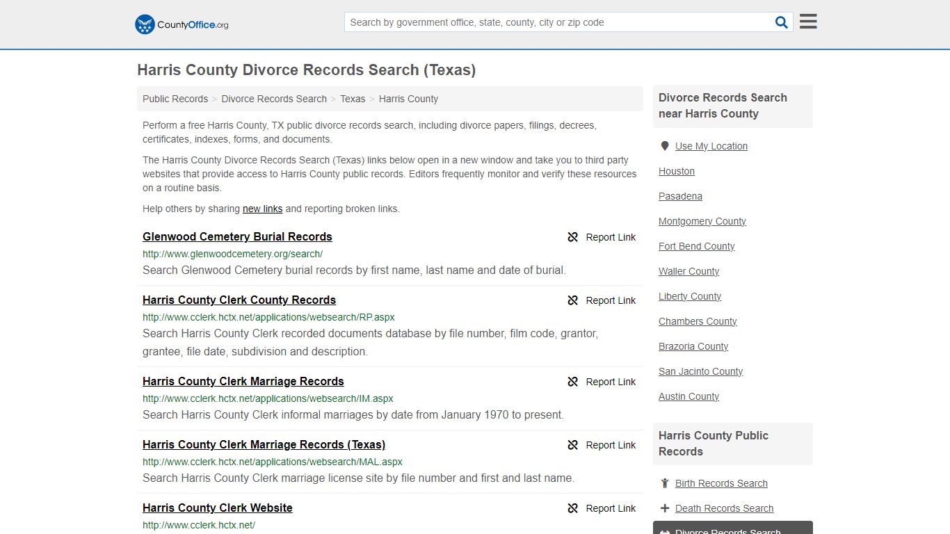Click Use My Location link

click(711, 146)
